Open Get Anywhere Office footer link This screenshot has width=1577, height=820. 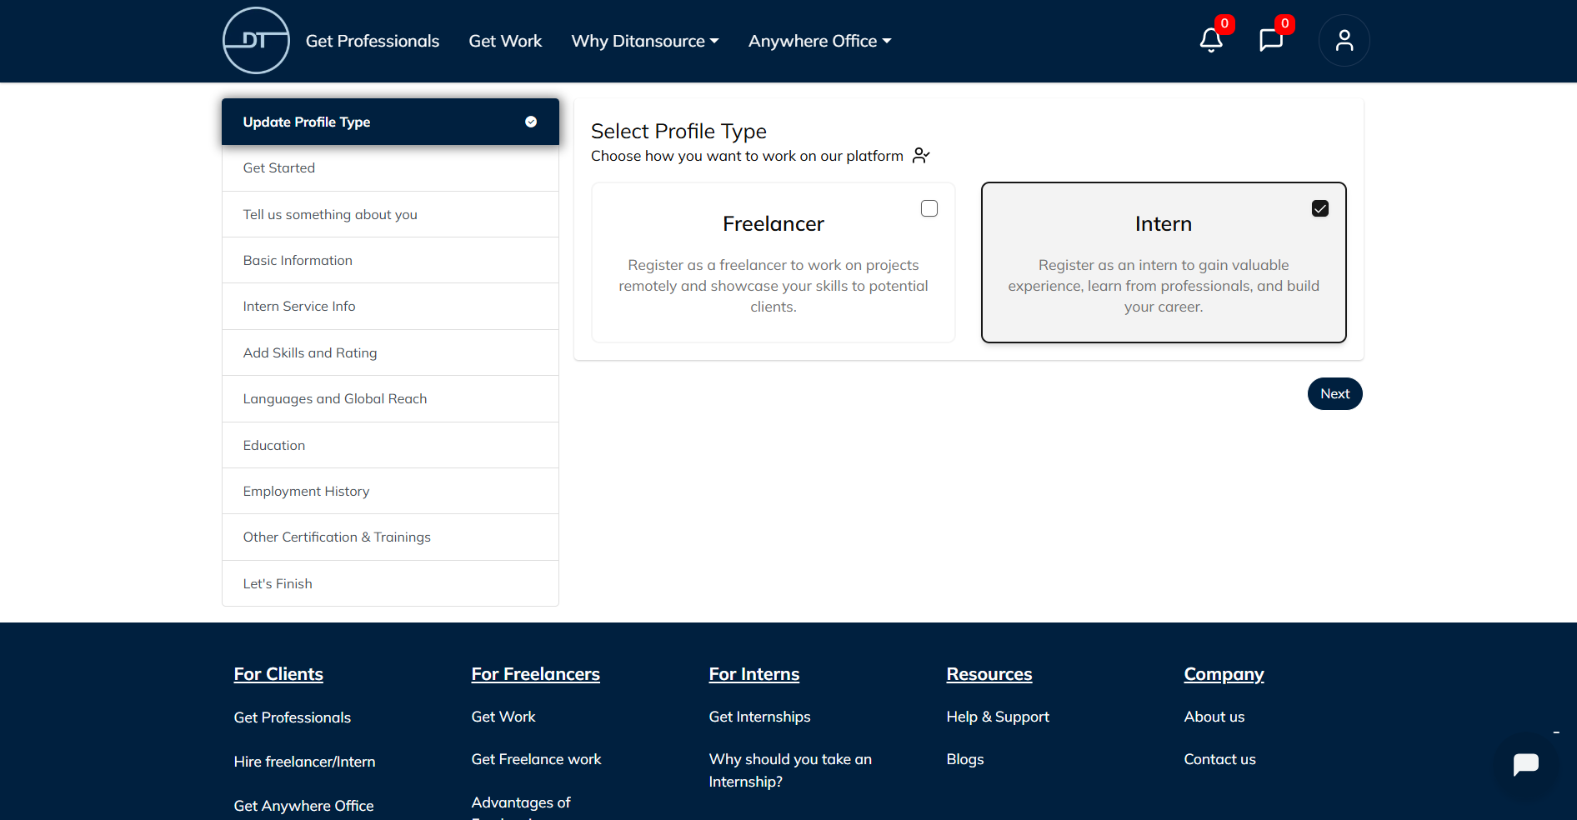[303, 806]
